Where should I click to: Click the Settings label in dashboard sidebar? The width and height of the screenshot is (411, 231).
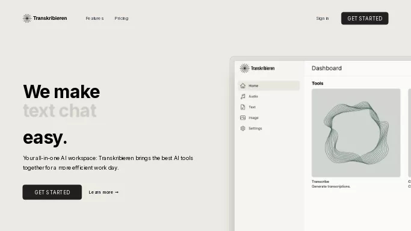255,128
